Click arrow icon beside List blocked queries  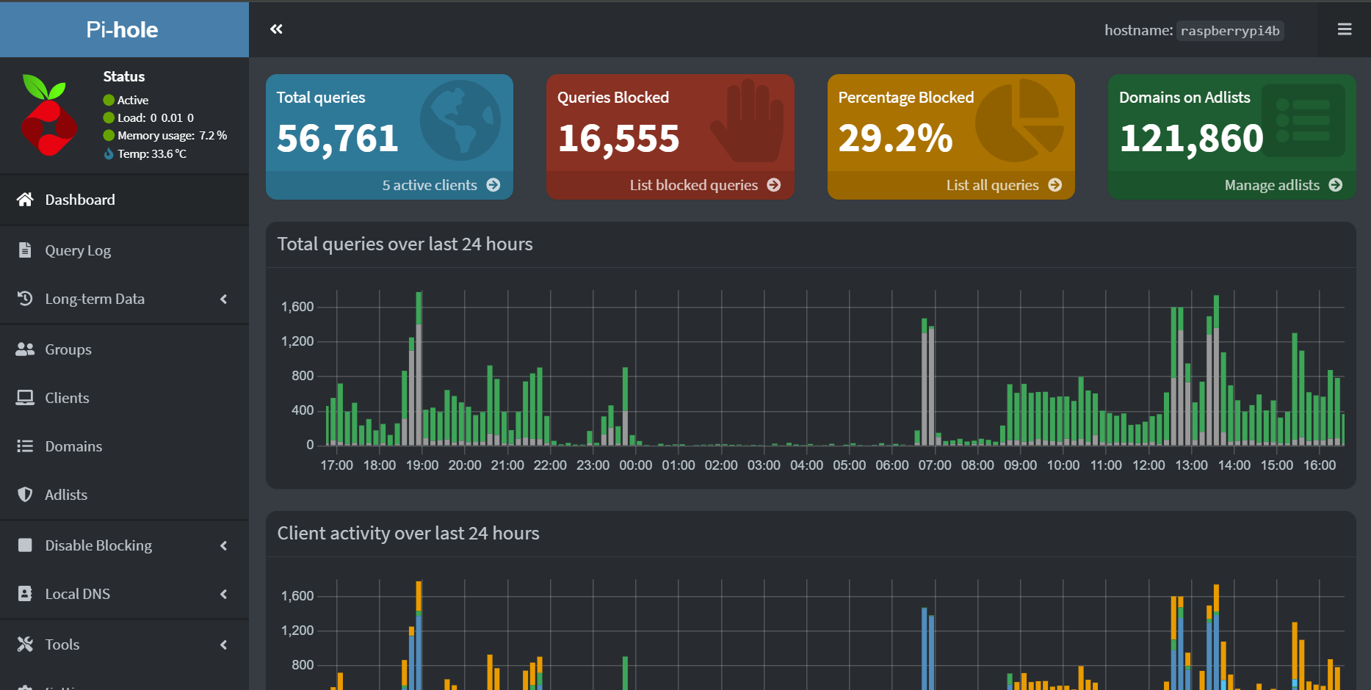[x=774, y=185]
